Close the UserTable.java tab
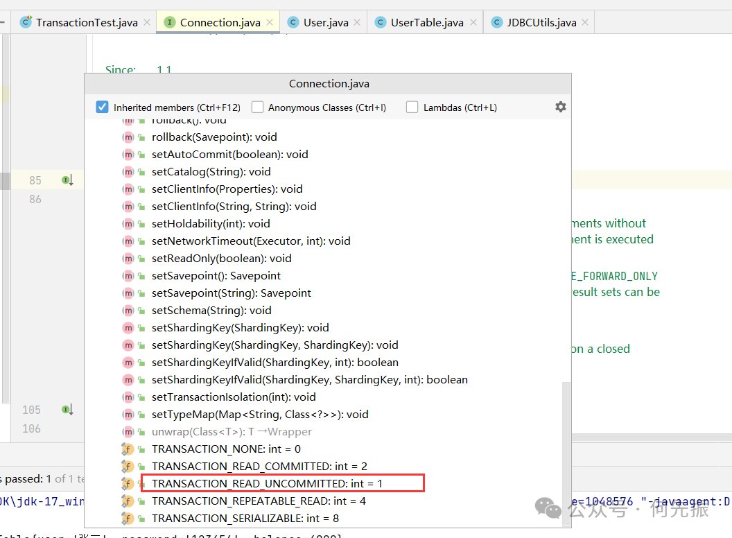The image size is (732, 538). pyautogui.click(x=473, y=22)
